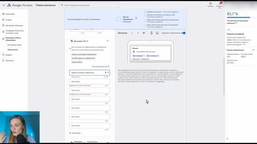
Task: Click the optimization score progress bar
Action: click(241, 17)
